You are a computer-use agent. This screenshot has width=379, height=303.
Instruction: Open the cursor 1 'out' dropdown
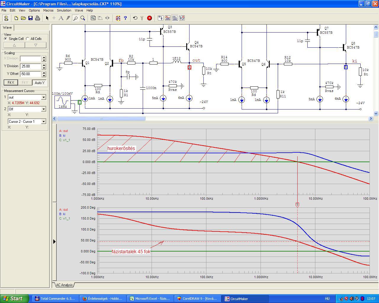click(44, 97)
